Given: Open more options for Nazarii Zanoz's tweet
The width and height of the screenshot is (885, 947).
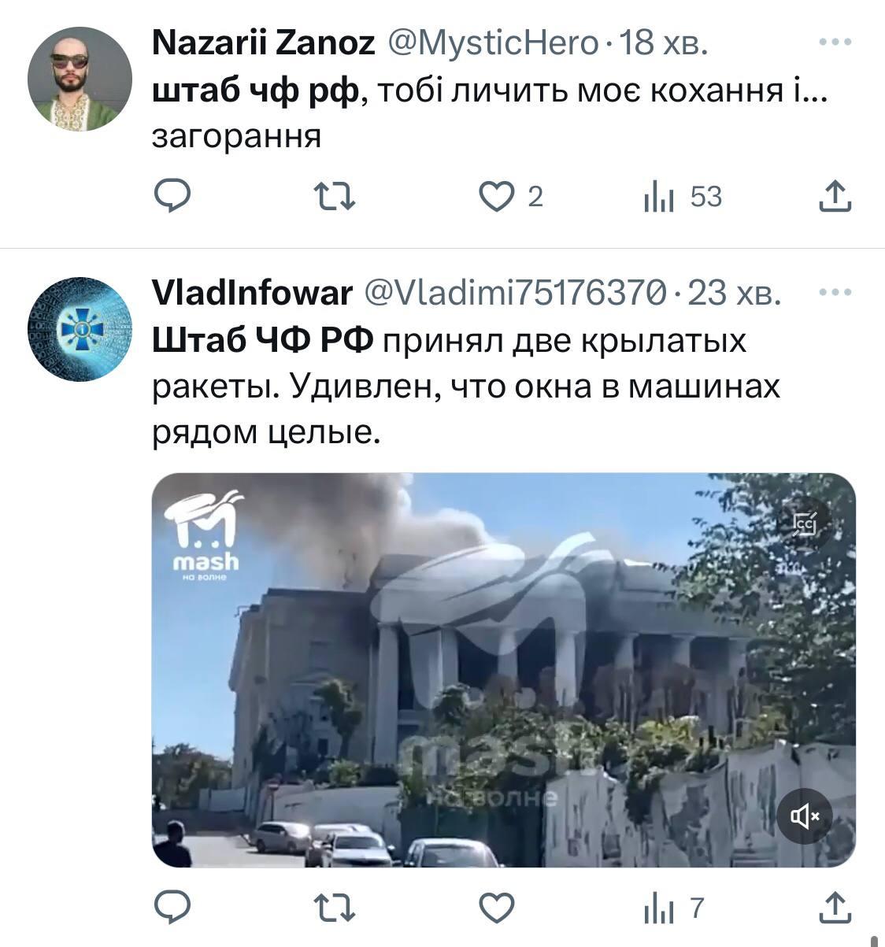Looking at the screenshot, I should point(835,43).
